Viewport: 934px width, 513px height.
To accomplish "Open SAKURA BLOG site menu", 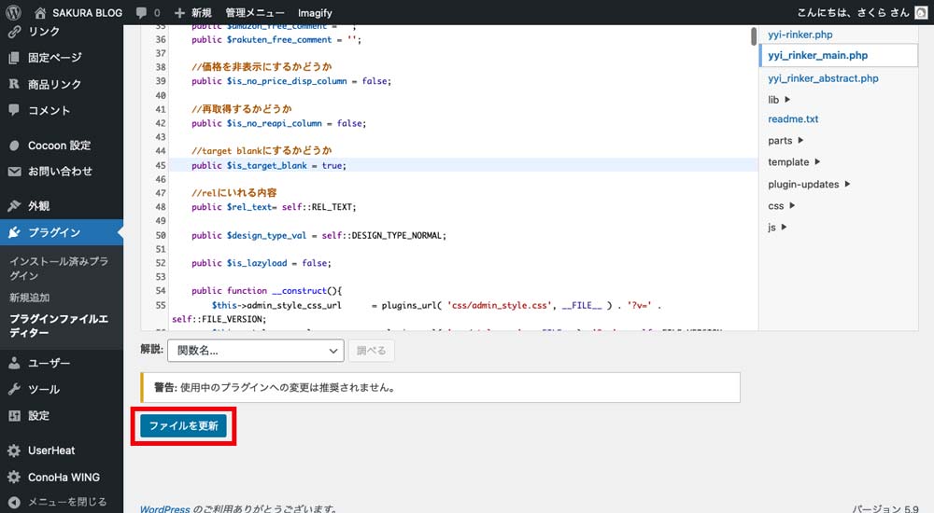I will 87,12.
